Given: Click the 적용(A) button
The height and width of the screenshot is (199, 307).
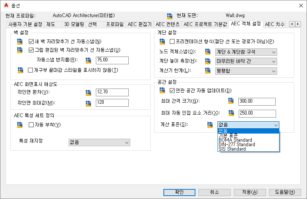Looking at the screenshot, I should (250, 192).
